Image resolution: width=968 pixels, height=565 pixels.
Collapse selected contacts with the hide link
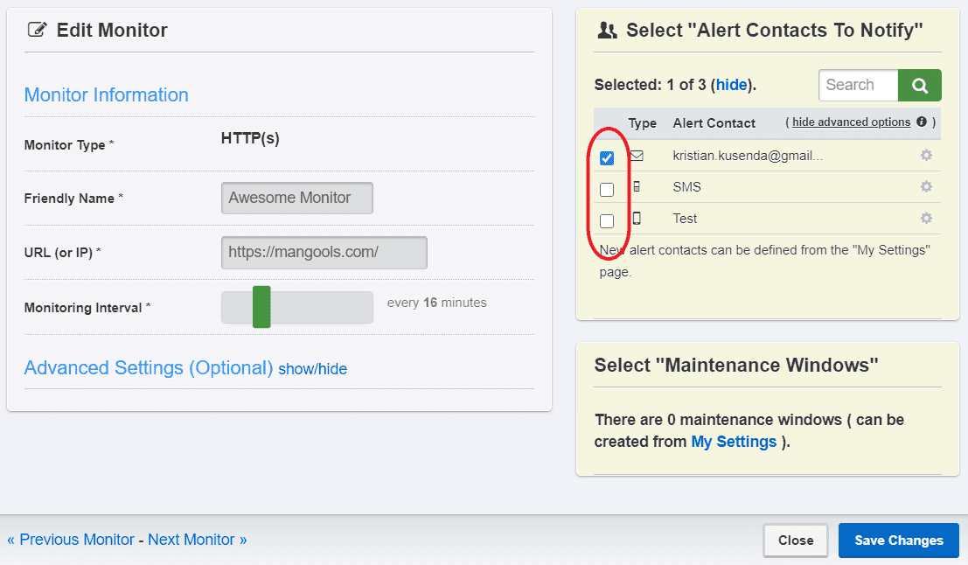coord(731,84)
